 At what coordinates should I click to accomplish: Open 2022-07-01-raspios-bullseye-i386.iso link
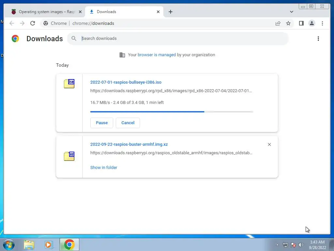click(x=126, y=82)
